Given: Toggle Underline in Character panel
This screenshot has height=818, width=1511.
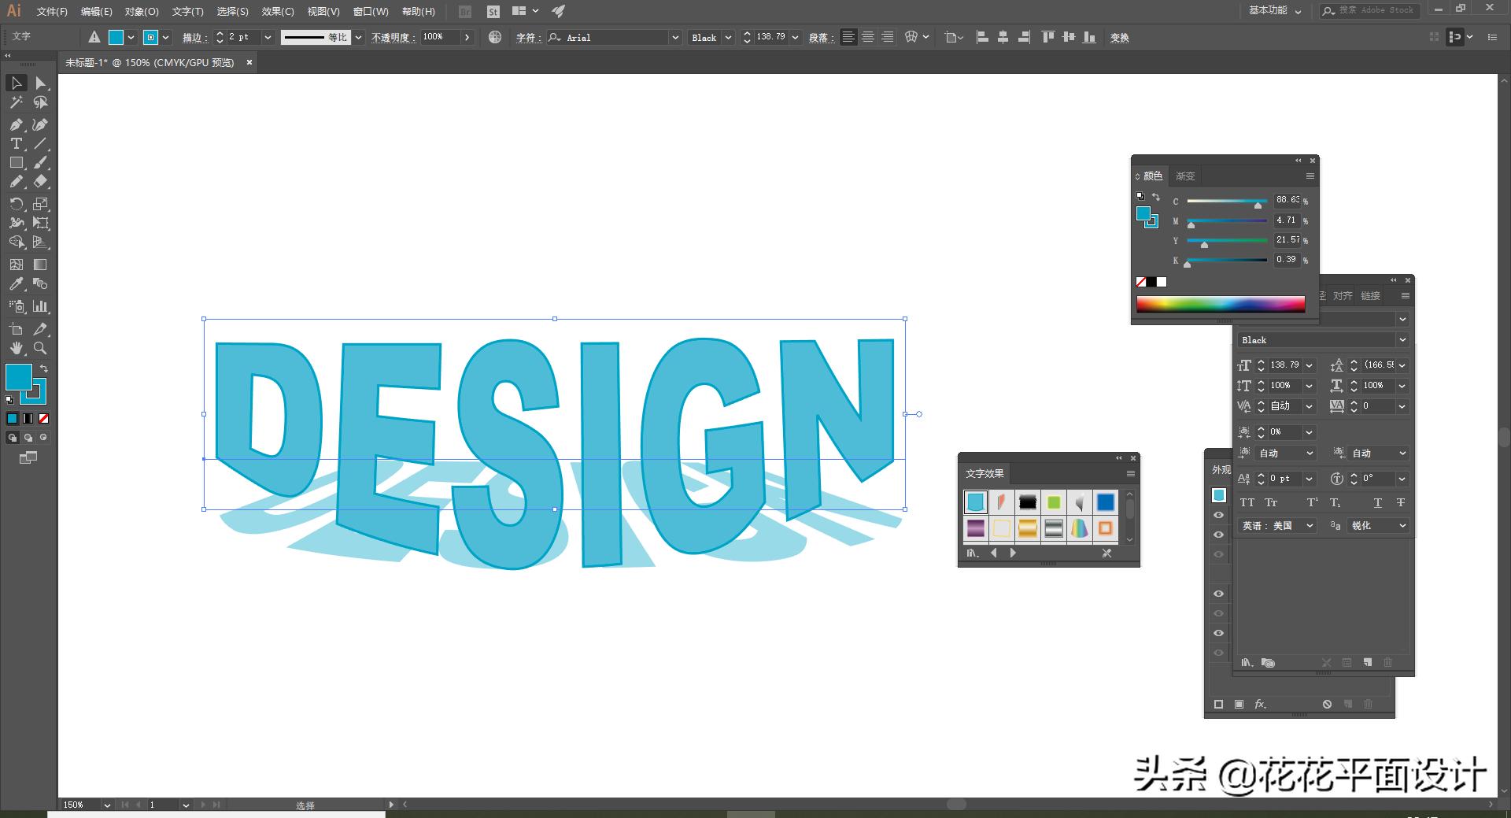Looking at the screenshot, I should [1377, 502].
